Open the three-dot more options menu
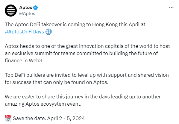Viewport: 179px width, 124px height. [171, 8]
